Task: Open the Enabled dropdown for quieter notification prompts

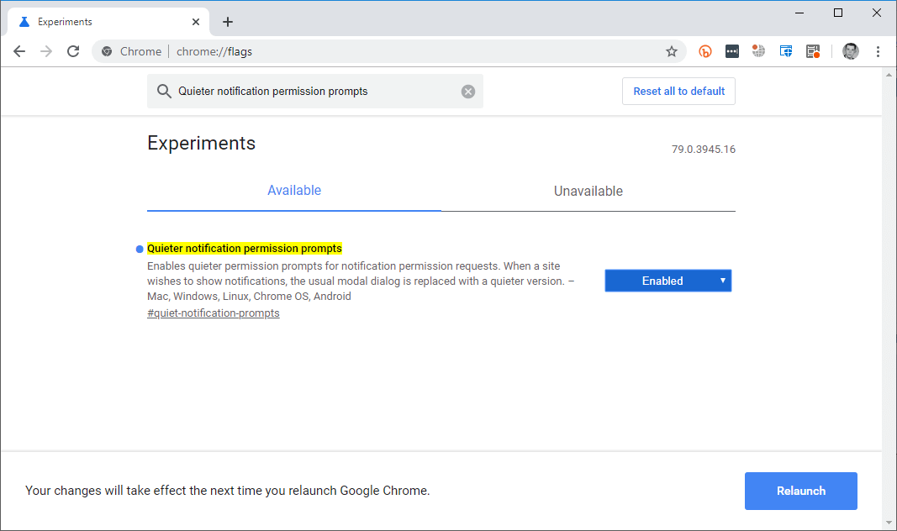Action: (x=667, y=280)
